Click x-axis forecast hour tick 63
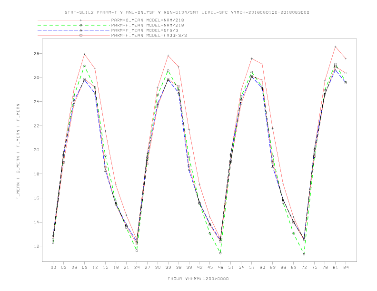 pos(273,267)
